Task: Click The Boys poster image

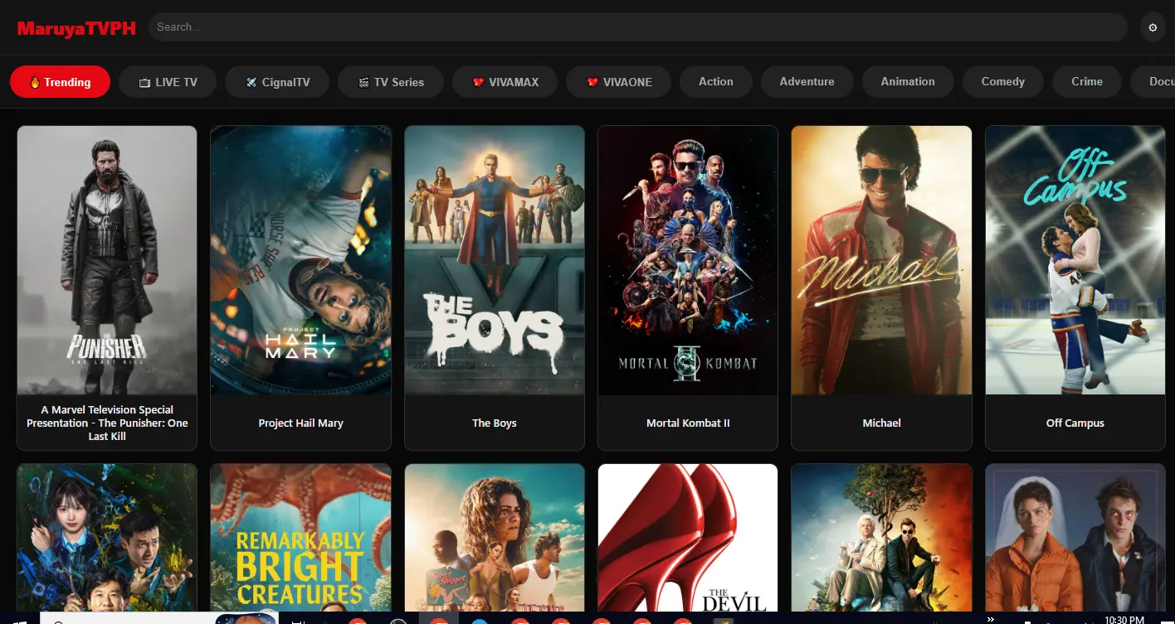Action: (495, 260)
